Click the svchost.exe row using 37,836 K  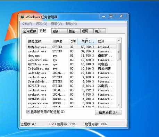point(71,51)
